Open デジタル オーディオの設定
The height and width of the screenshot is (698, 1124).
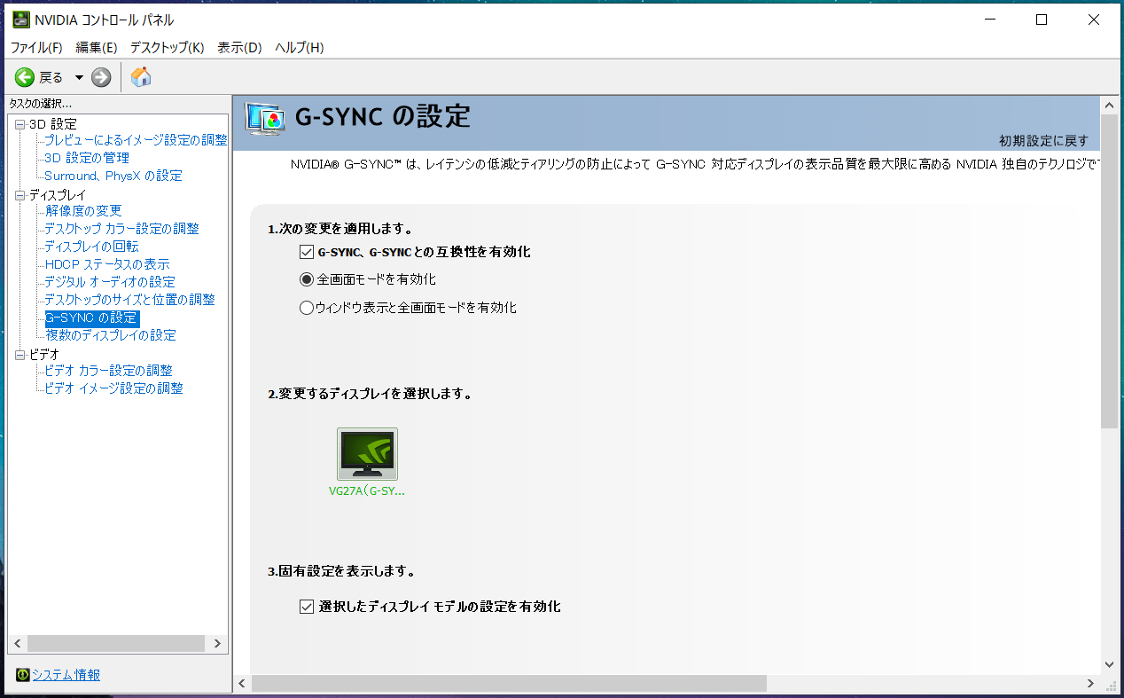(x=110, y=282)
